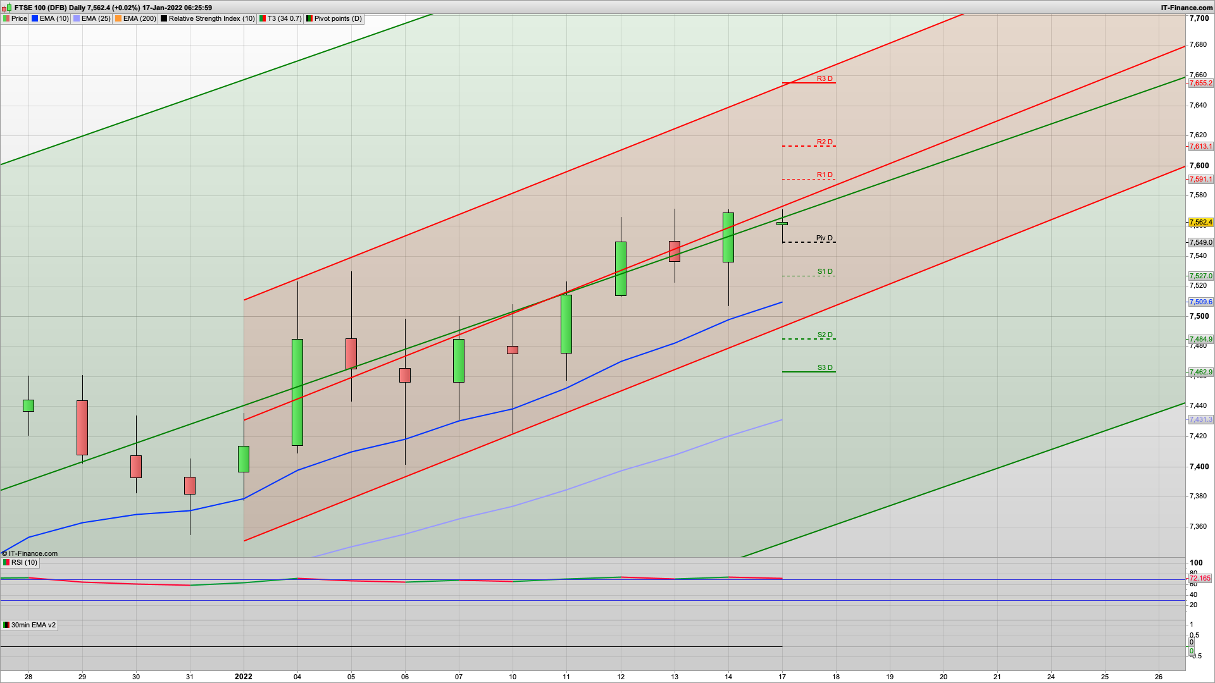Click the S2 D pivot label
Screen dimensions: 1215x683
coord(825,335)
